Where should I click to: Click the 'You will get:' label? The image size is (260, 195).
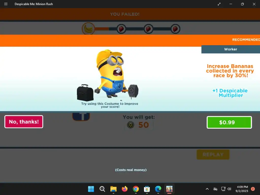pos(139,117)
